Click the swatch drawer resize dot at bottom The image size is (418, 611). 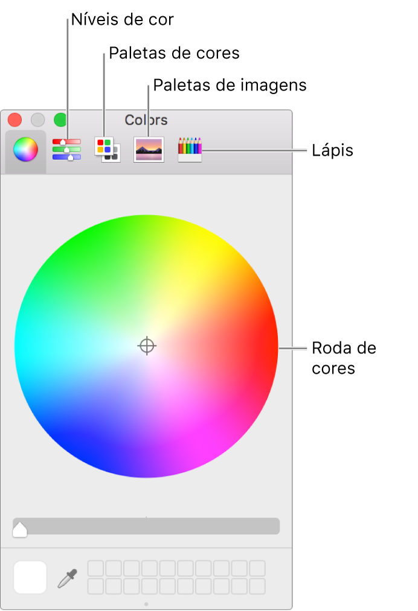tap(146, 604)
